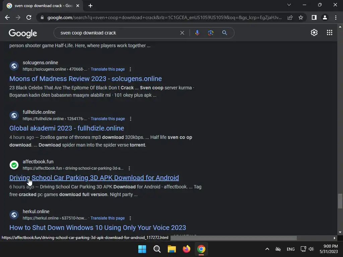Viewport: 343px width, 257px height.
Task: Click the vertical scrollbar thumb
Action: [x=340, y=201]
